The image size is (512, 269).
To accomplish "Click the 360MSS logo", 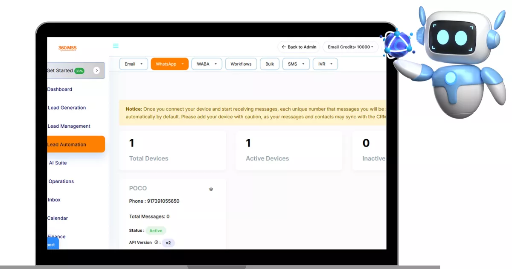I will [x=67, y=48].
